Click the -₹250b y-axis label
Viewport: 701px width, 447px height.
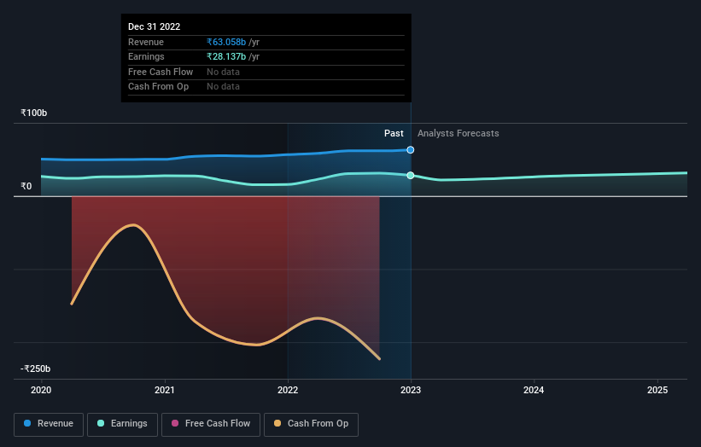(35, 369)
